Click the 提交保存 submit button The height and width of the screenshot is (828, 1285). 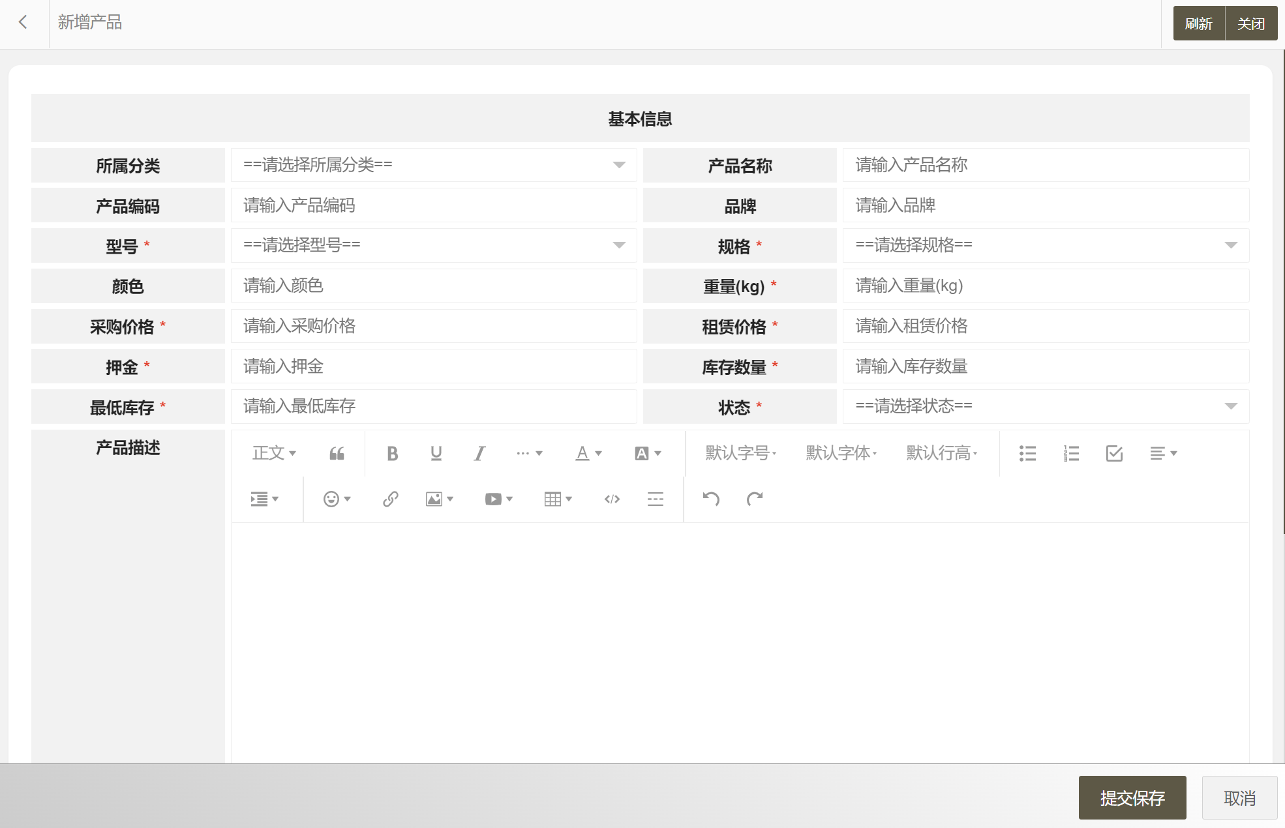[1132, 797]
